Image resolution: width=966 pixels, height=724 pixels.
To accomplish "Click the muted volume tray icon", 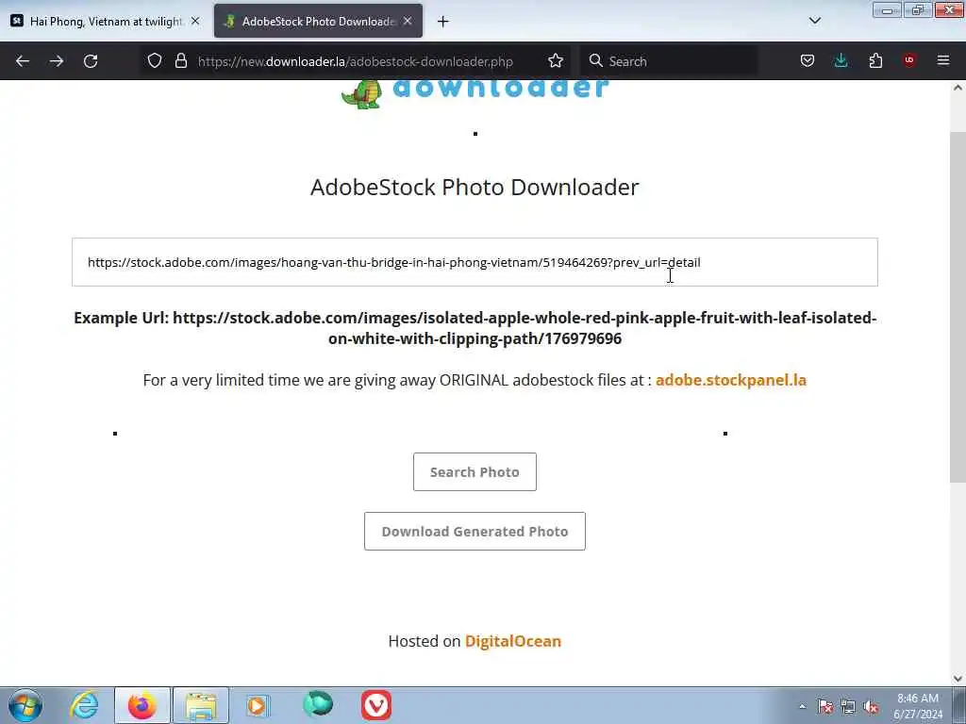I will coord(871,707).
